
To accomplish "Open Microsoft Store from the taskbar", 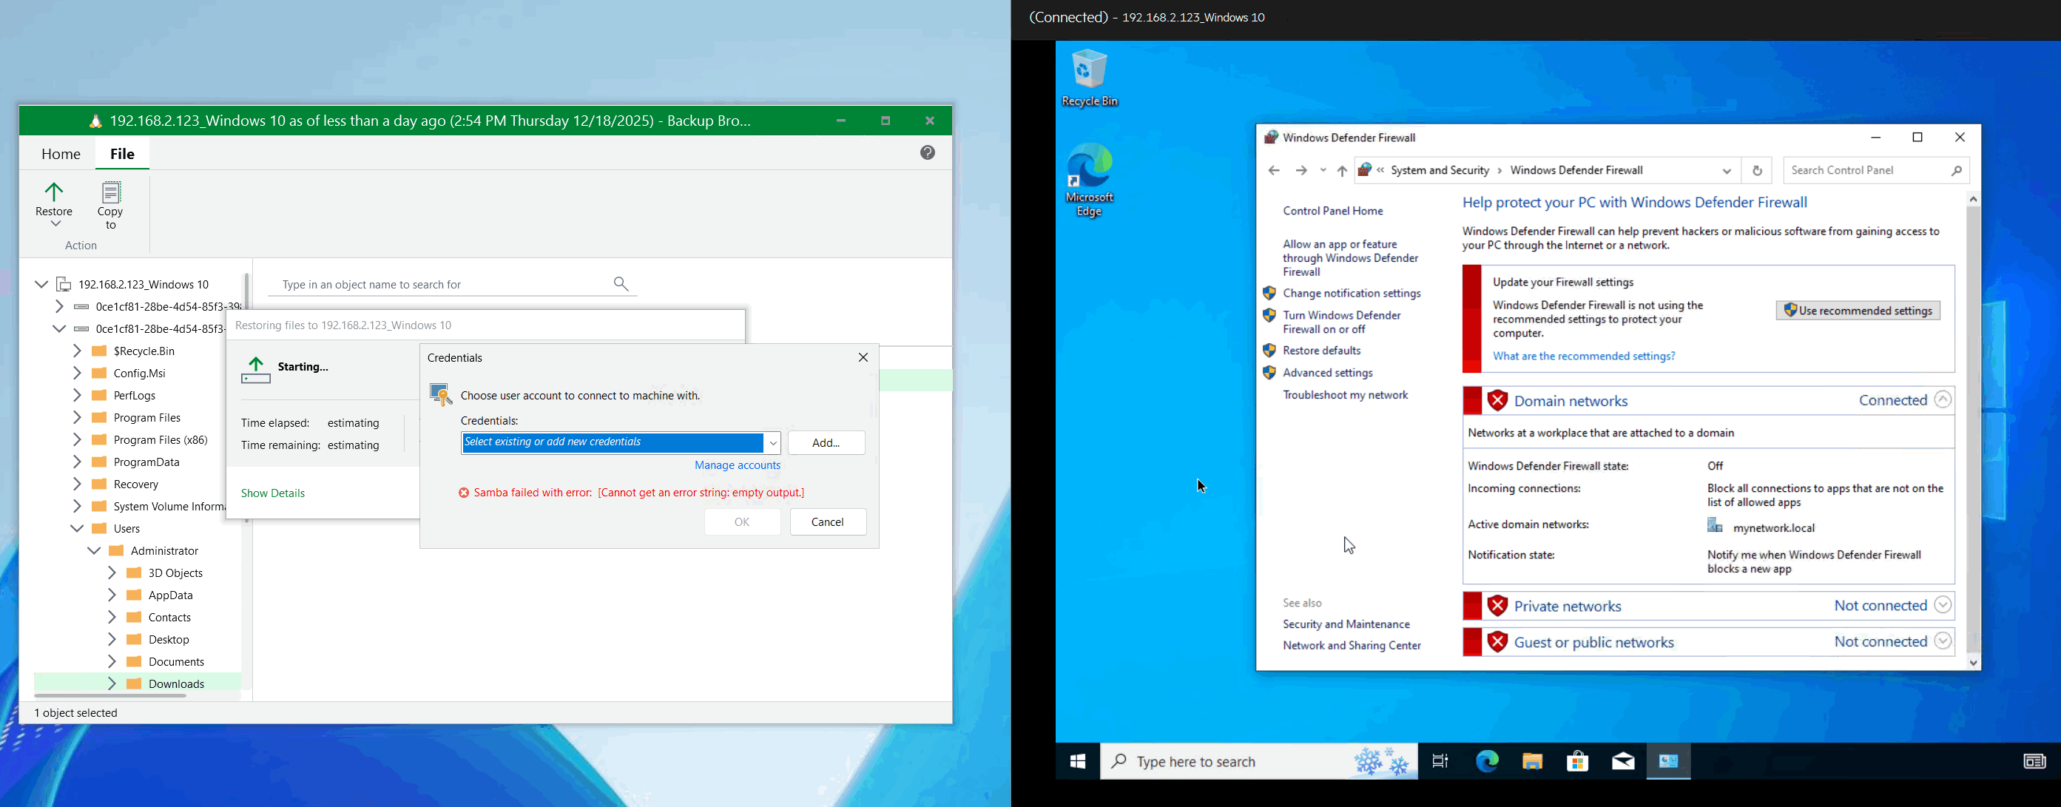I will tap(1577, 761).
